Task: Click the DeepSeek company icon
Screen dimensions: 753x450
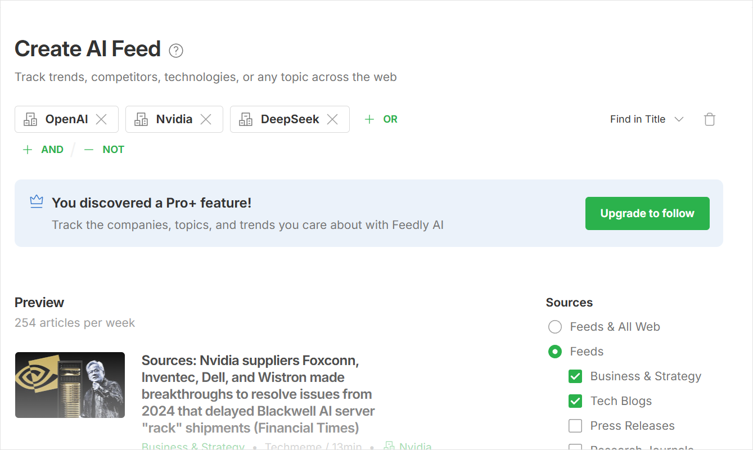Action: pyautogui.click(x=246, y=119)
